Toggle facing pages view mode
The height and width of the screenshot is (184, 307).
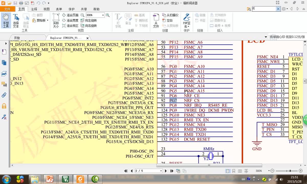pyautogui.click(x=240, y=171)
